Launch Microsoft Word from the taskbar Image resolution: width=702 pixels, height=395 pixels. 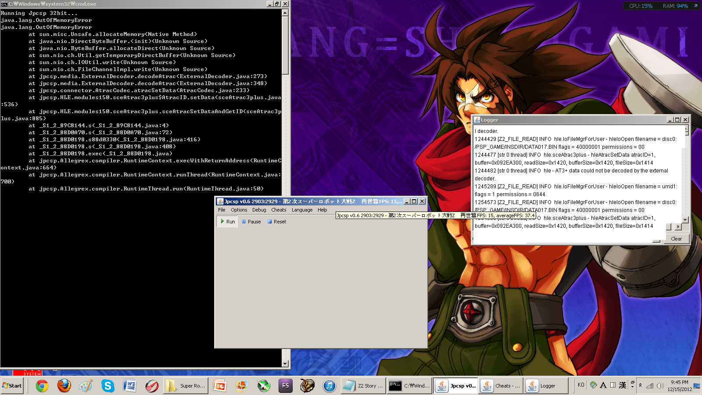(x=129, y=386)
